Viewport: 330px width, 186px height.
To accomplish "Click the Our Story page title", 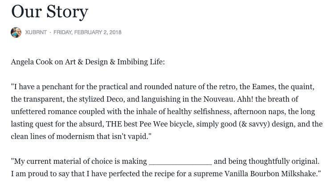I will (50, 12).
